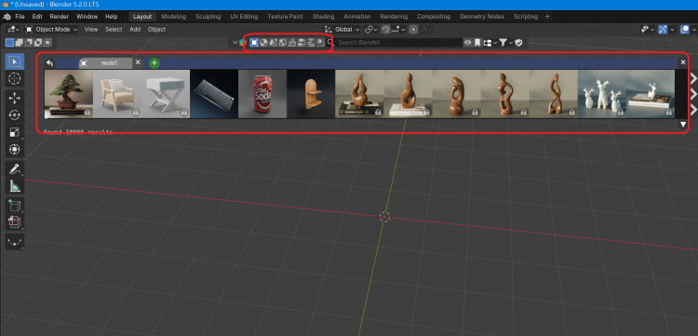The image size is (698, 336).
Task: Select the Move tool
Action: coord(15,99)
